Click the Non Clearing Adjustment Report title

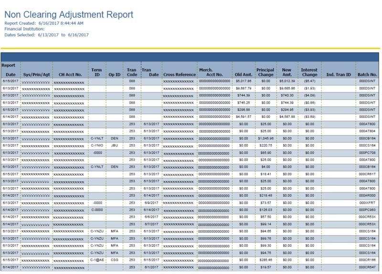tap(69, 15)
